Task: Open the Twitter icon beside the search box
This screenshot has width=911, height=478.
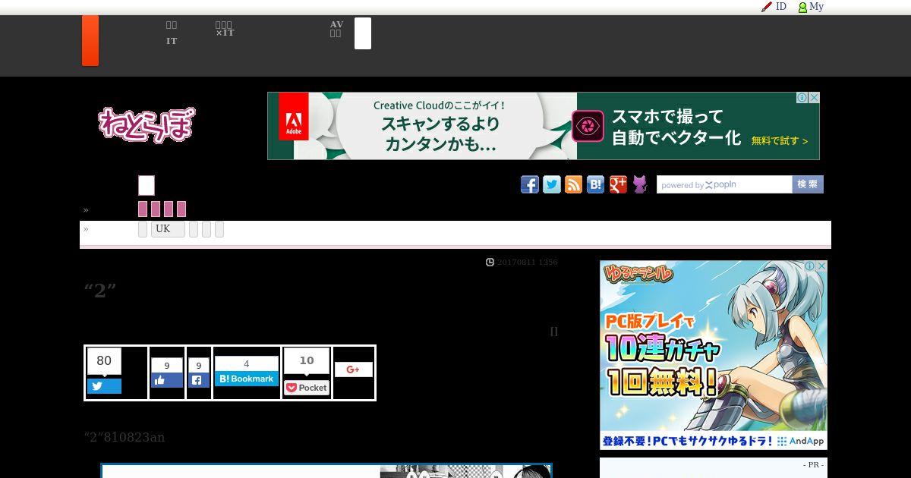Action: click(x=552, y=184)
